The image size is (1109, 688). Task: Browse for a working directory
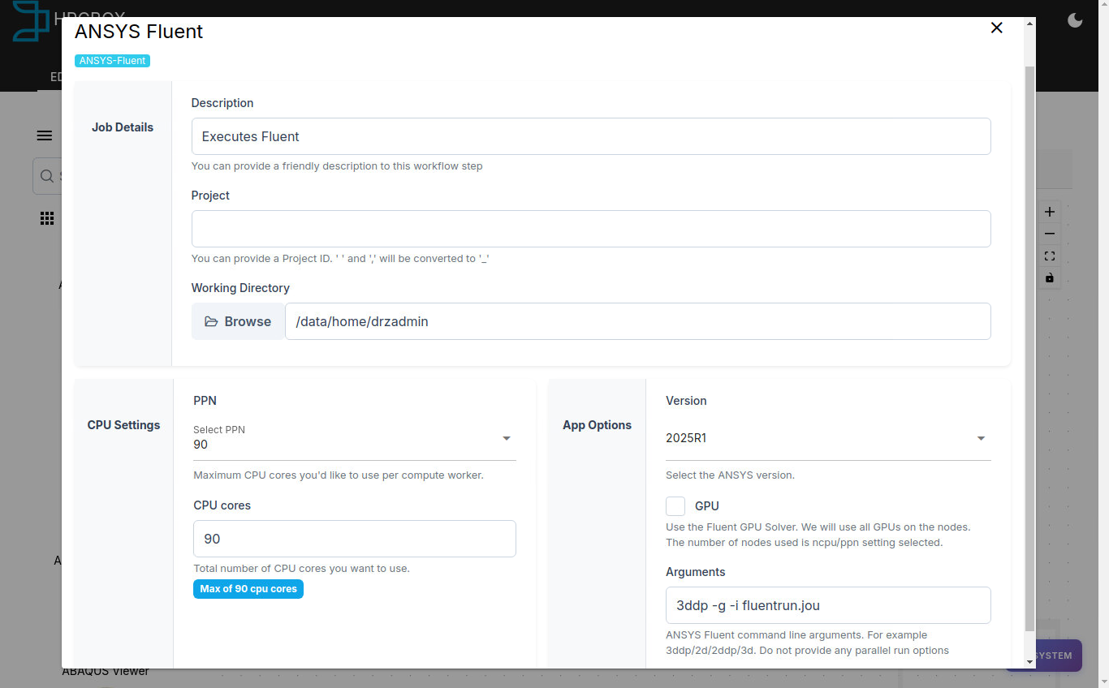(x=238, y=321)
